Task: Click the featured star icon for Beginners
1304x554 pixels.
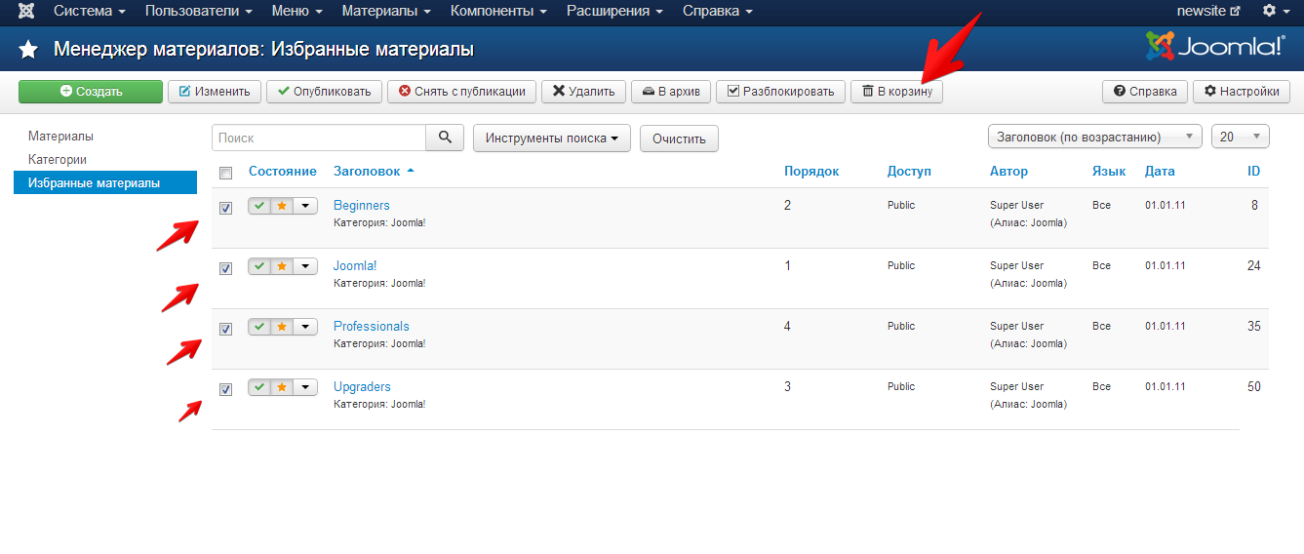Action: 282,206
